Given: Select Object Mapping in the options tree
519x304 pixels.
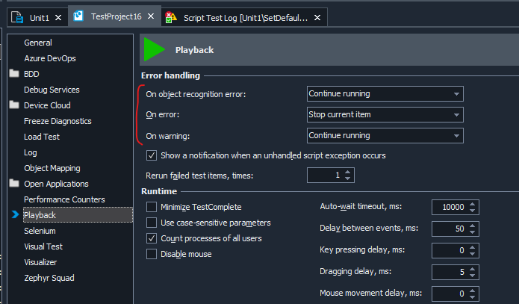Looking at the screenshot, I should tap(52, 168).
